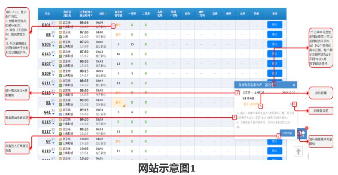
Task: Click 候补 in G5 business seat cell
Action: coord(119,34)
